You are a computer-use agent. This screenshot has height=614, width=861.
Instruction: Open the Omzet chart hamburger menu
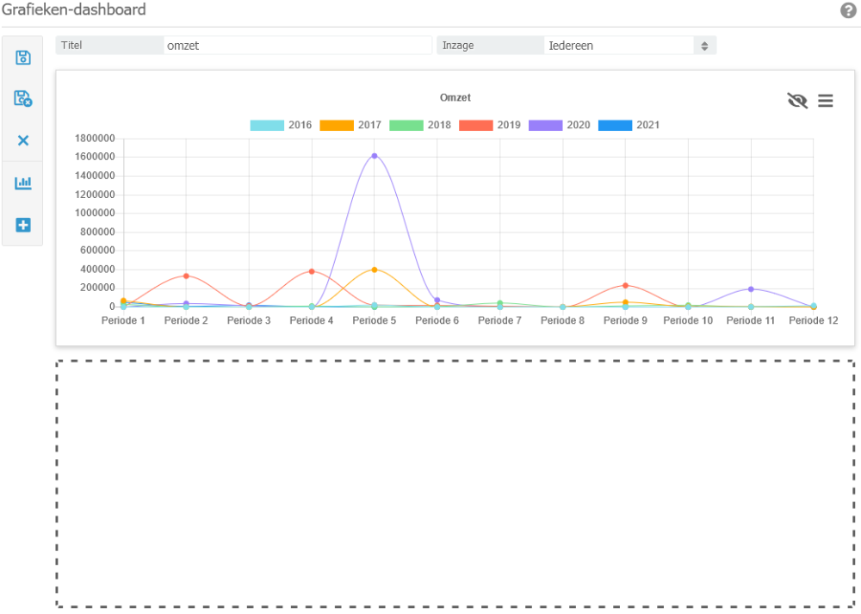click(826, 101)
